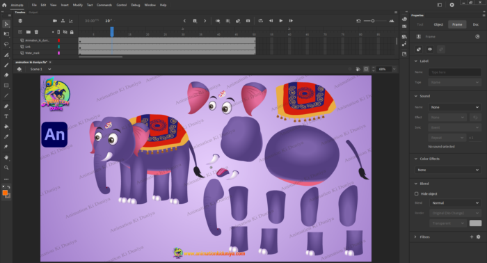Switch to the Doc properties tab
The height and width of the screenshot is (263, 487).
475,24
